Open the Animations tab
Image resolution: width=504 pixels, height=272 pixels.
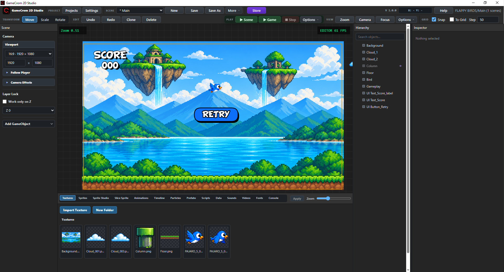[x=141, y=198]
